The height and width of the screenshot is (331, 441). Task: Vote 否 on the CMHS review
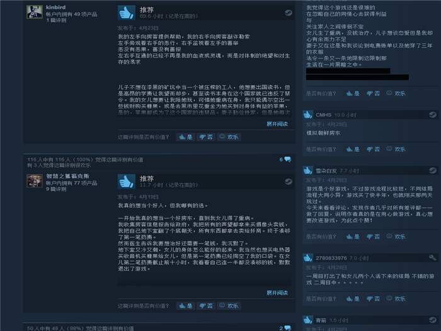click(x=373, y=149)
